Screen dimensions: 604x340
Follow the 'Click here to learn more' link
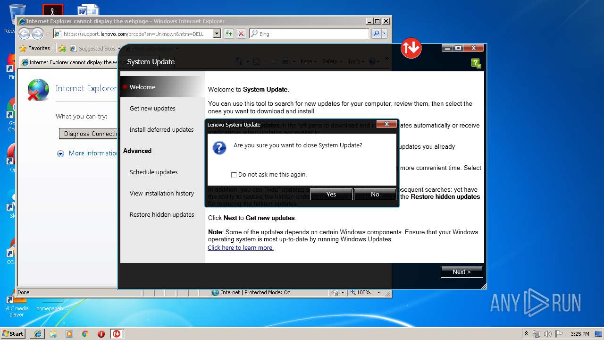241,247
